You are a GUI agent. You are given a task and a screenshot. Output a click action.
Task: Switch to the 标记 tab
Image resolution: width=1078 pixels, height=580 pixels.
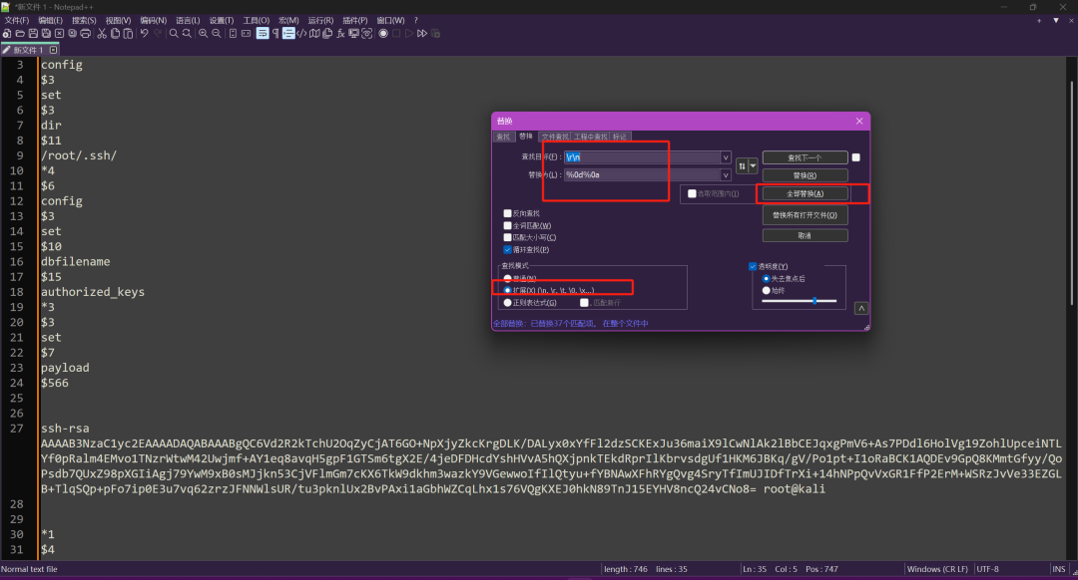620,137
